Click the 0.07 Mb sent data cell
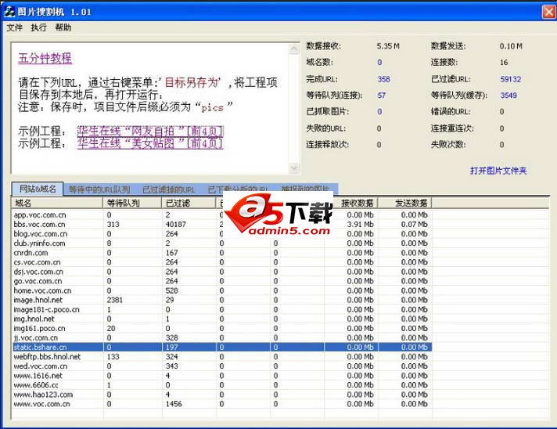The image size is (557, 429). 414,224
